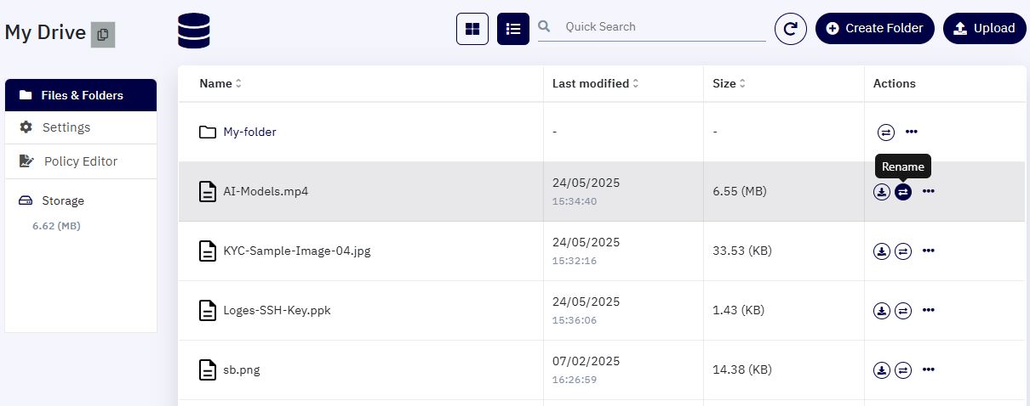Open more actions for AI-Models.mp4
This screenshot has height=406, width=1030.
929,192
